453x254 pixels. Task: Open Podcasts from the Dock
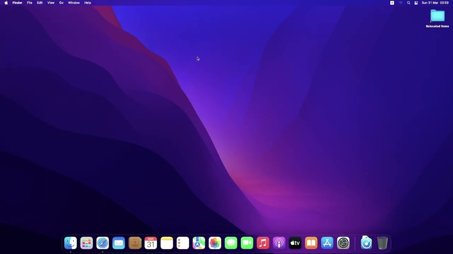(279, 243)
